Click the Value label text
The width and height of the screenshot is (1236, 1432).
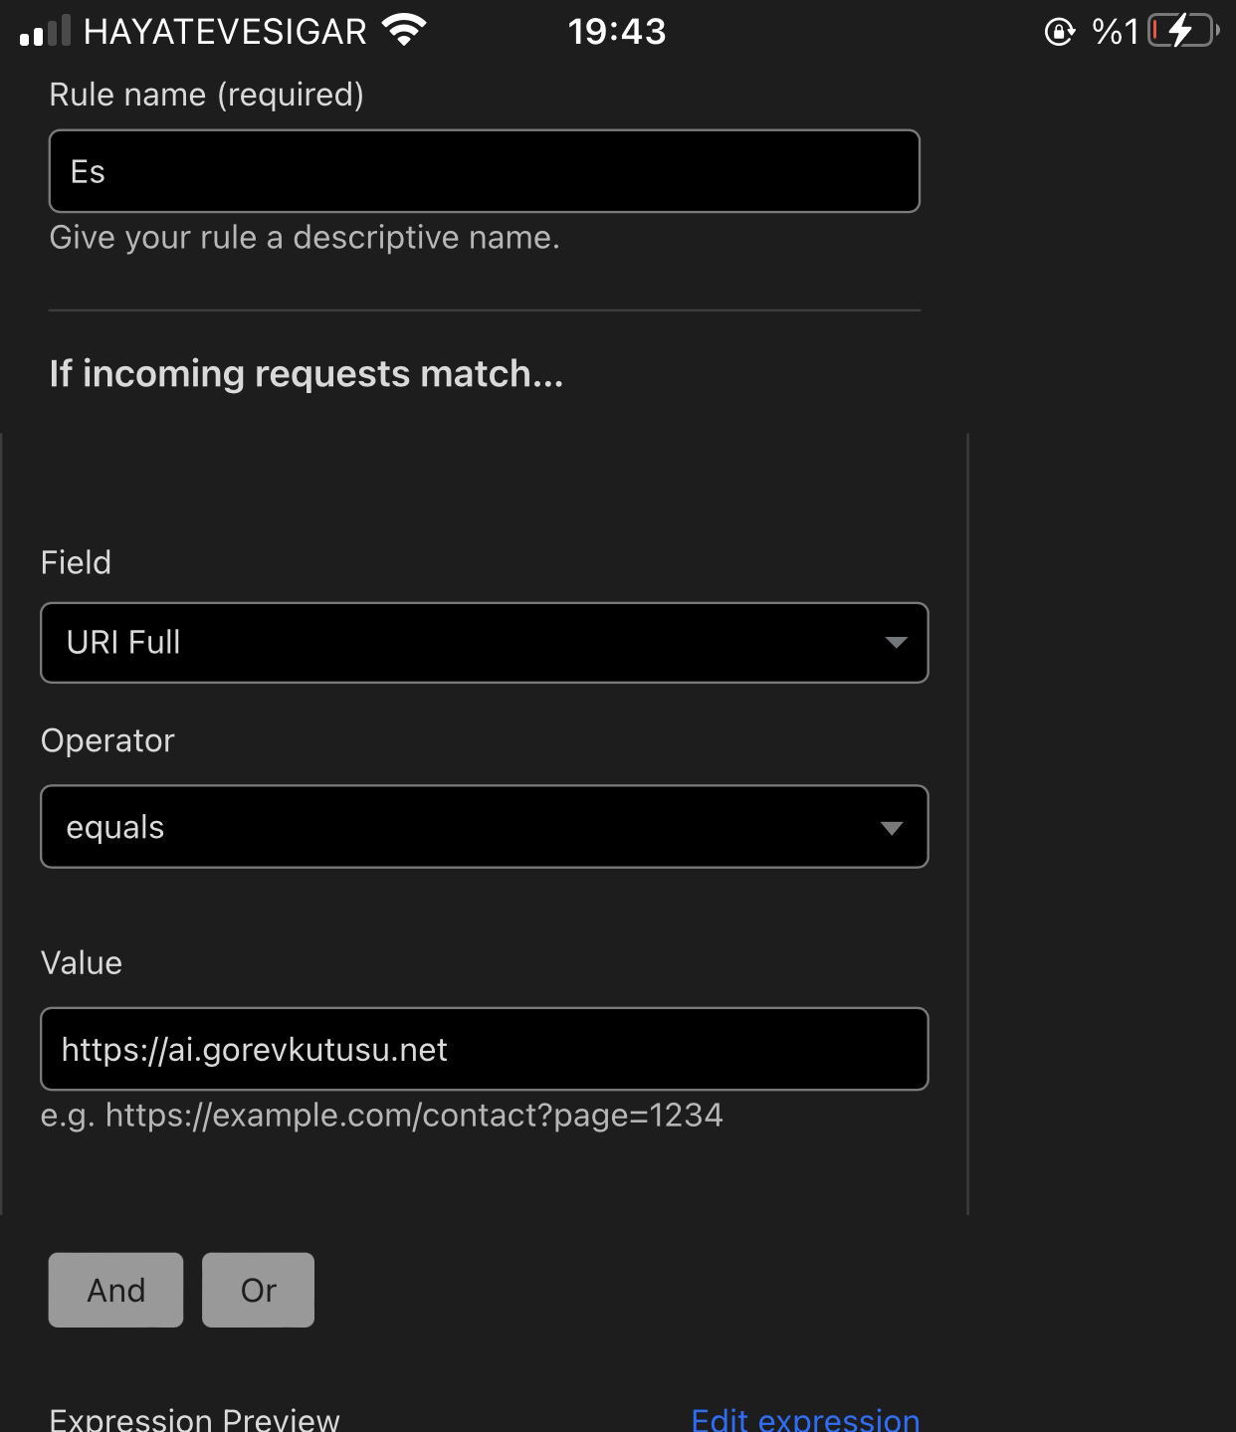click(82, 963)
